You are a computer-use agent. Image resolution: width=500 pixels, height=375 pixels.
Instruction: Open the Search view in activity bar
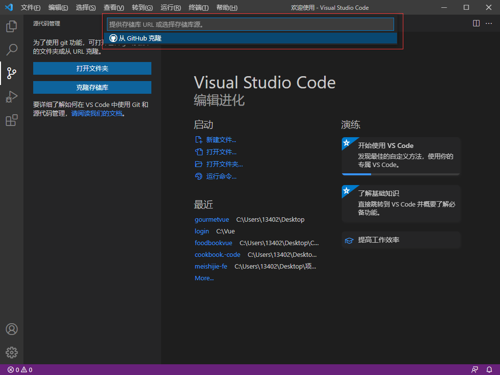(x=12, y=50)
